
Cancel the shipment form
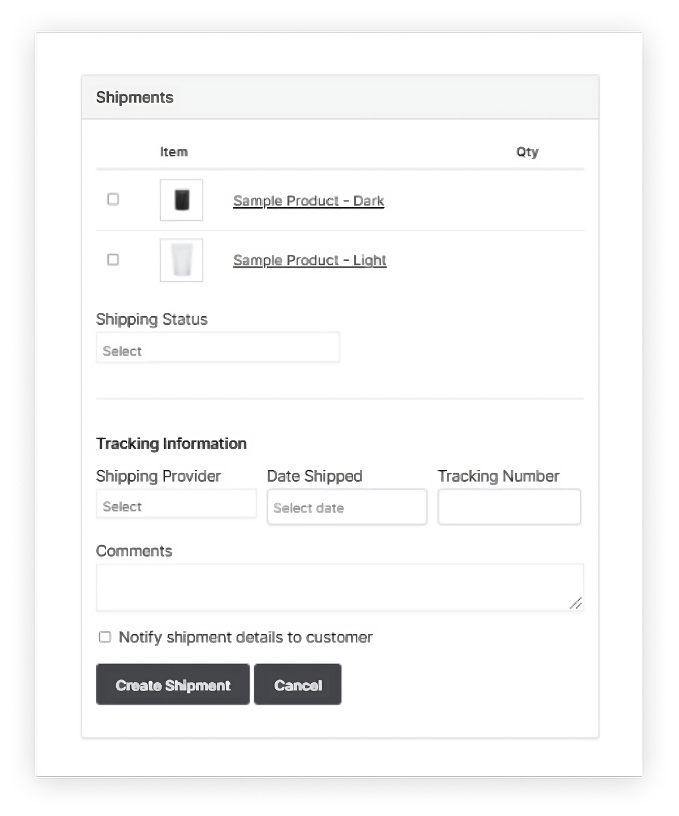click(298, 684)
